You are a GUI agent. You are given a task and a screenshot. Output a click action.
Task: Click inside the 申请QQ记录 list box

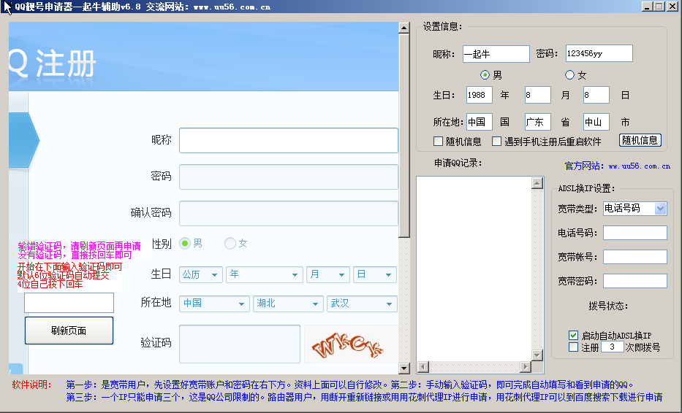point(474,269)
